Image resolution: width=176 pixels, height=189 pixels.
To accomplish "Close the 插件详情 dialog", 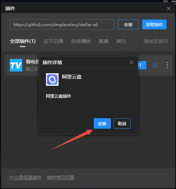I will [131, 62].
